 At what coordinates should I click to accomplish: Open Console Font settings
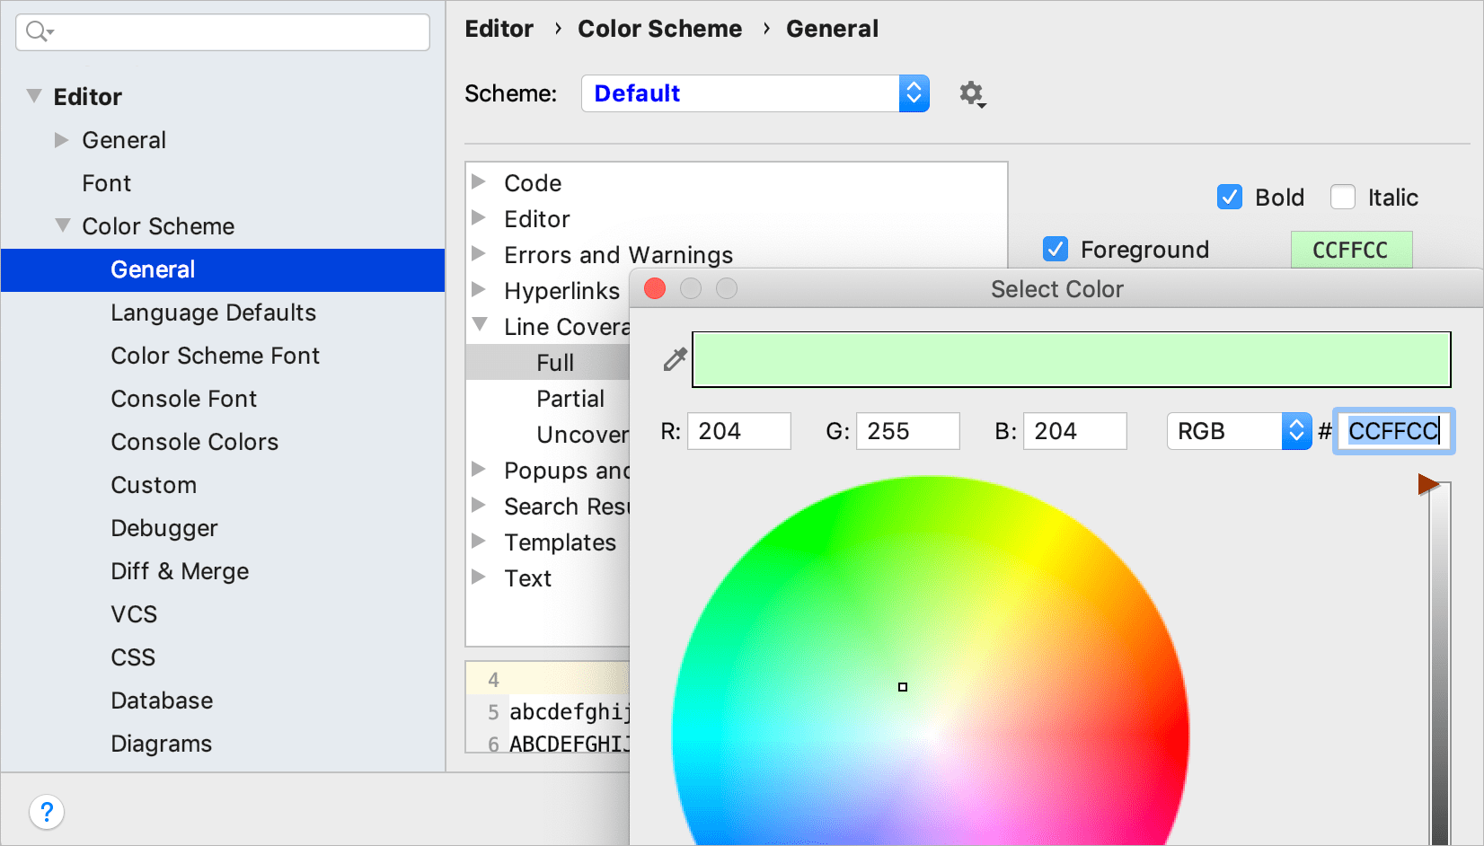(x=184, y=399)
